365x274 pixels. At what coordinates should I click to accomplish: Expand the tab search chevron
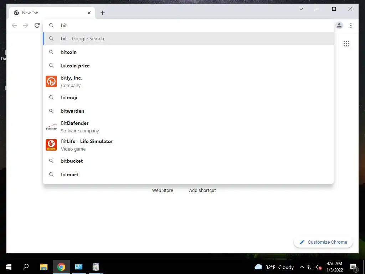coord(301,9)
